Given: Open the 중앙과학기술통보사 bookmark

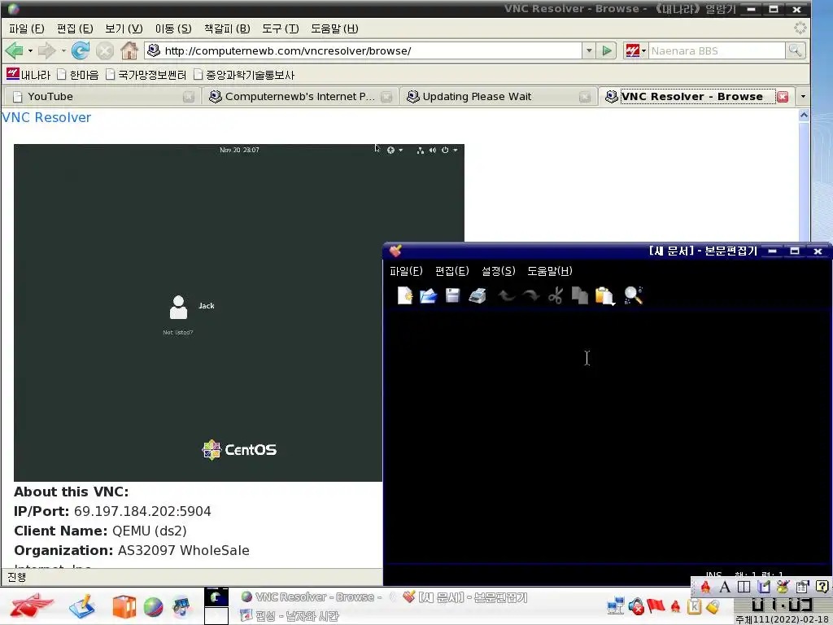Looking at the screenshot, I should point(244,75).
